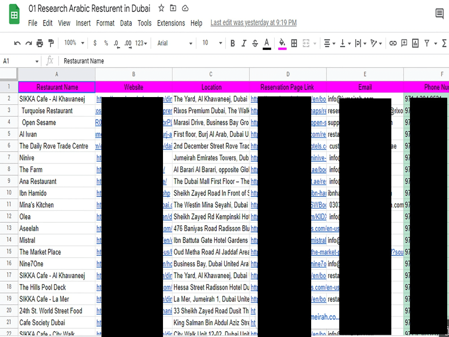Star the document
This screenshot has height=337, width=449.
click(161, 8)
